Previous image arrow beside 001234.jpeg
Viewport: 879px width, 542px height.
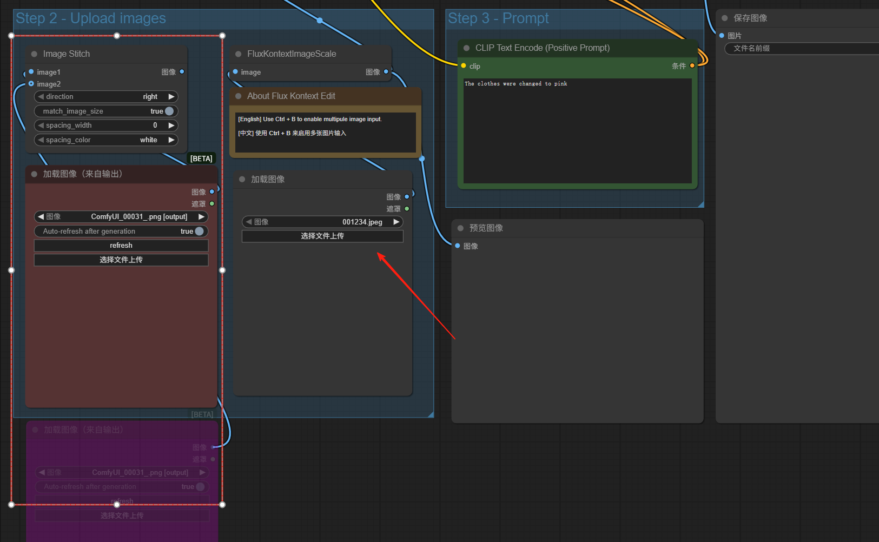pyautogui.click(x=249, y=222)
